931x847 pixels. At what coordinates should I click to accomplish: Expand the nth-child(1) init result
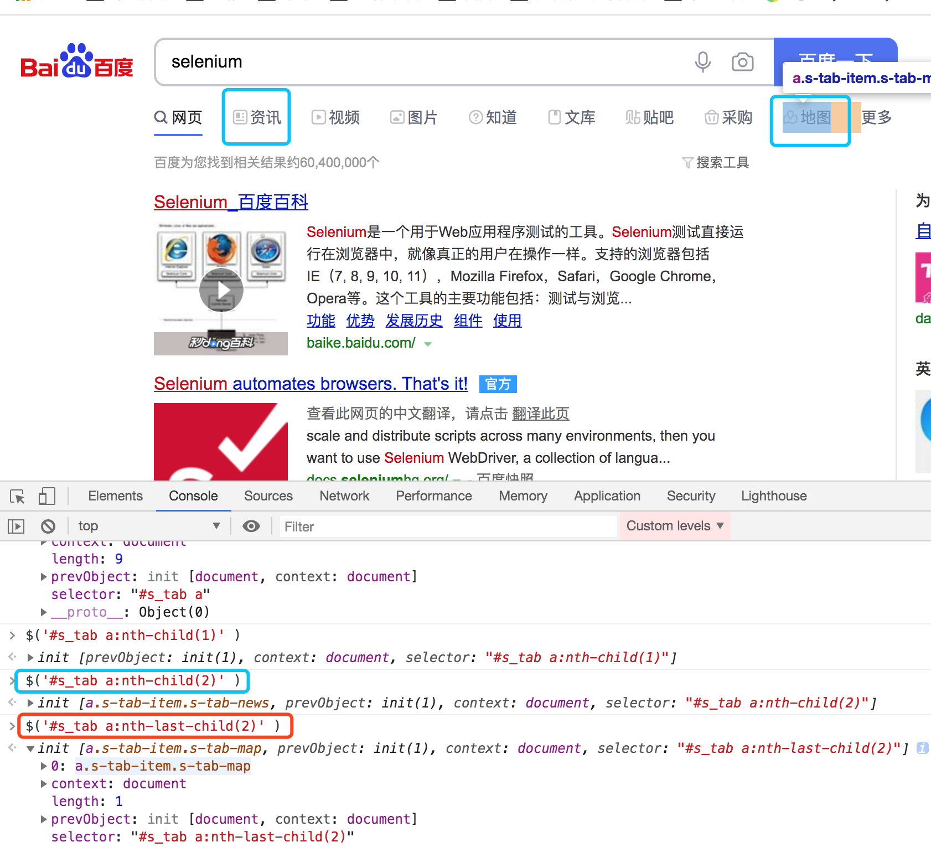pyautogui.click(x=30, y=658)
